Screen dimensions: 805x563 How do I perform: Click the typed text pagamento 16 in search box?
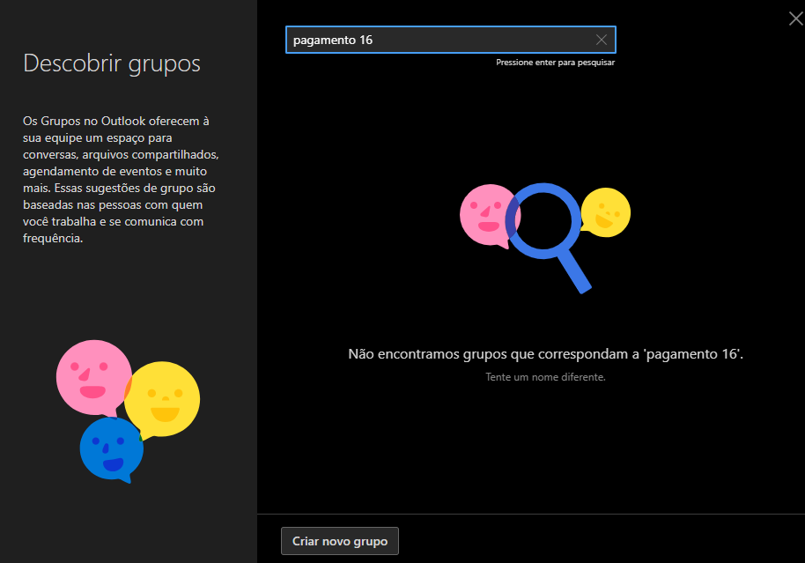(x=333, y=40)
